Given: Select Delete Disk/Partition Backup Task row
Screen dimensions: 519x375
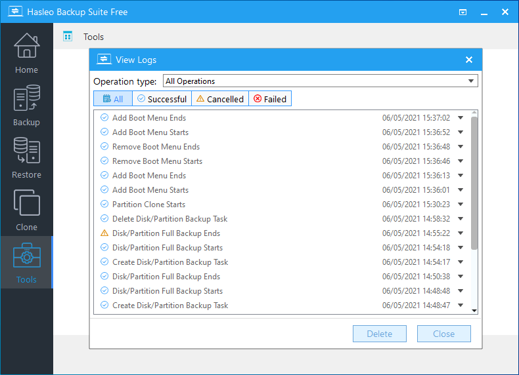Looking at the screenshot, I should pos(282,218).
